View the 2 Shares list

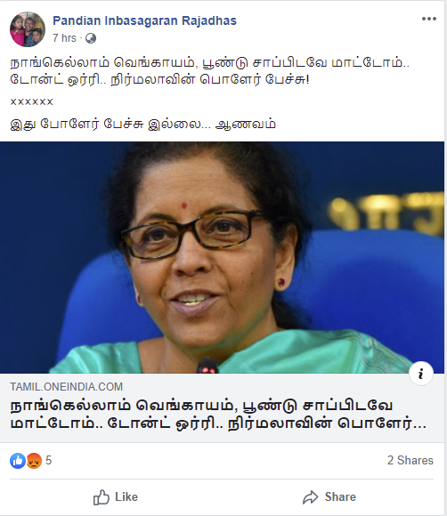(410, 460)
